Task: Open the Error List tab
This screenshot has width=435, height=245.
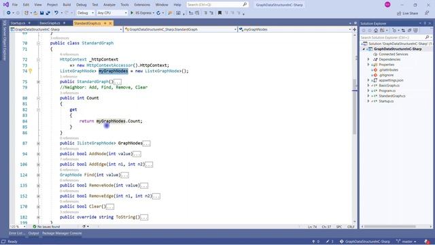Action: (x=16, y=233)
